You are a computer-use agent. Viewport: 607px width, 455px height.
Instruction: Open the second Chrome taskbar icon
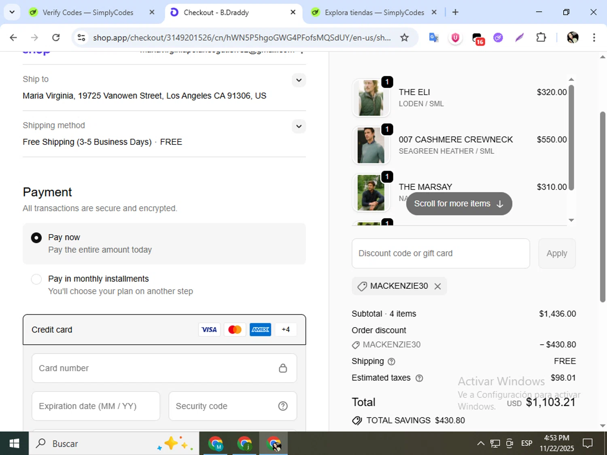(244, 444)
